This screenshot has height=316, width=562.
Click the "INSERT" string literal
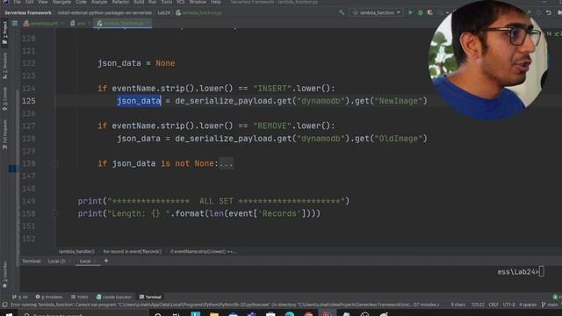272,89
